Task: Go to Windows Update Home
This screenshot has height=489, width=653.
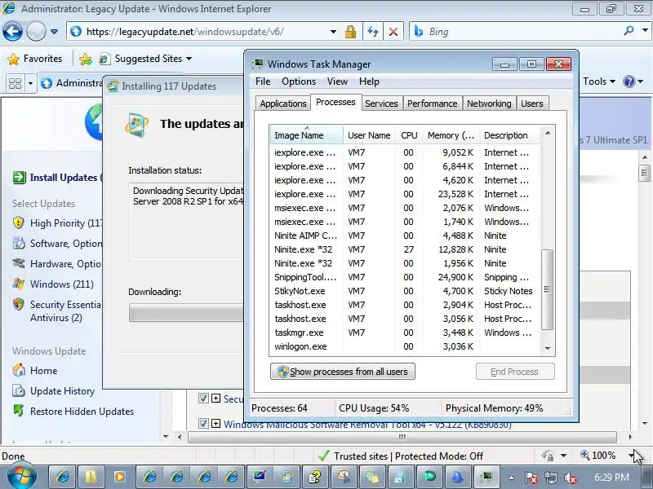Action: (36, 371)
